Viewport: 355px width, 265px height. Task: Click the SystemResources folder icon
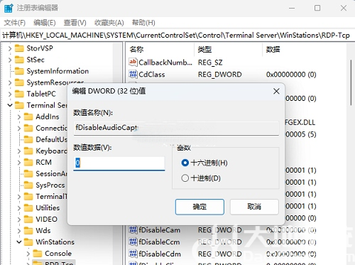19,82
